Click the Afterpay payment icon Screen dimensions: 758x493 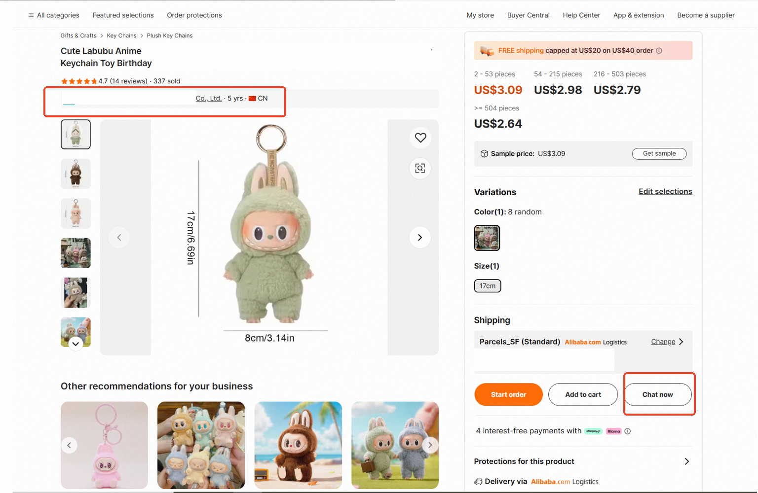[593, 431]
